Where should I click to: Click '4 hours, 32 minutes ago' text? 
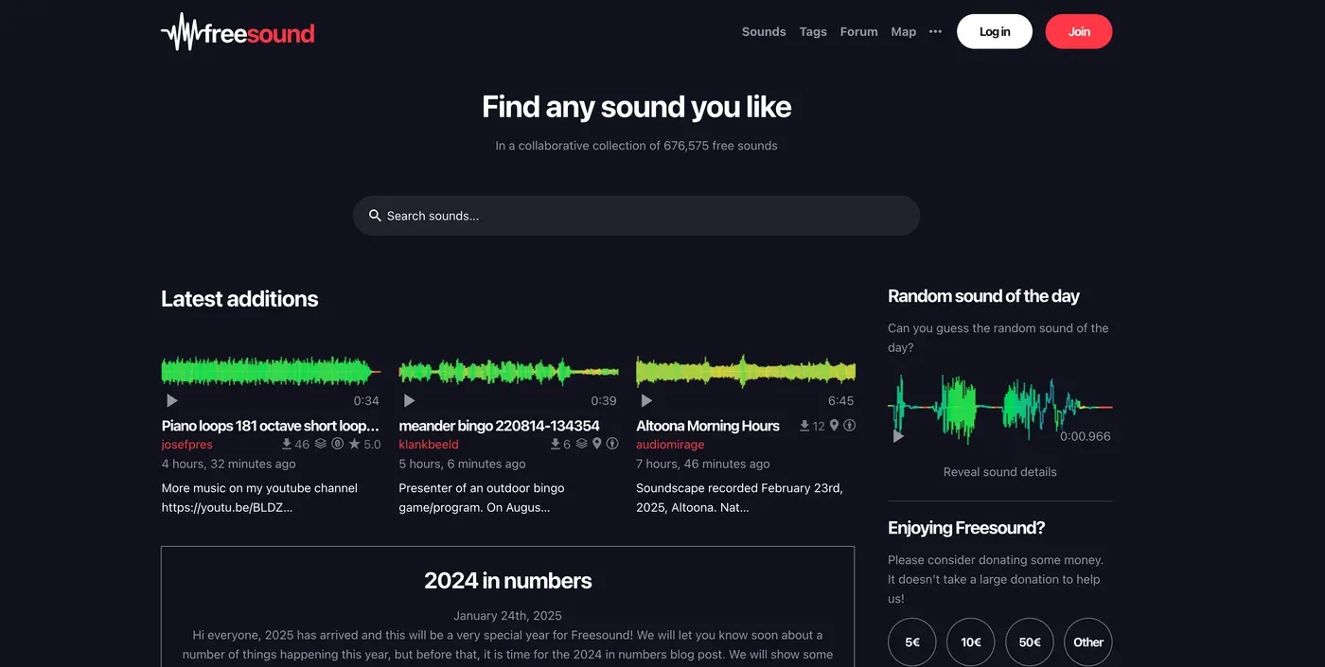(229, 464)
